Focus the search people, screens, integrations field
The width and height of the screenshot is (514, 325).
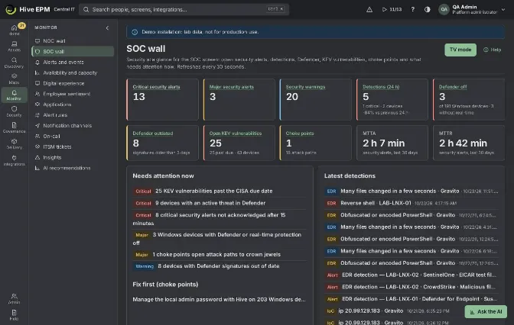point(184,9)
